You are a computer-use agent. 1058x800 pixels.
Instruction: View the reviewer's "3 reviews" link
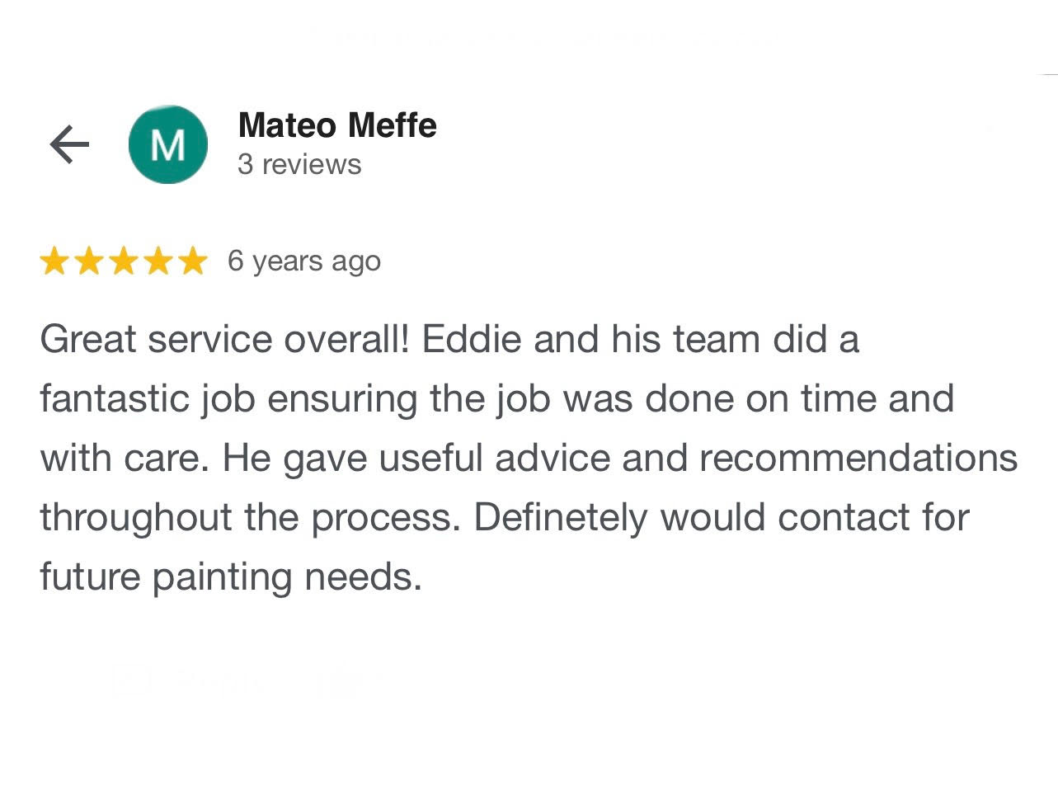299,164
